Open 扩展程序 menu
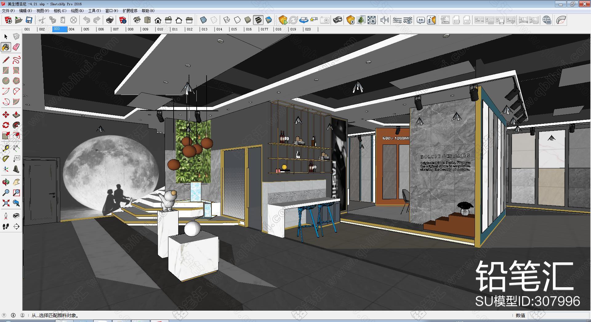Viewport: 591px width, 322px height. [x=130, y=11]
